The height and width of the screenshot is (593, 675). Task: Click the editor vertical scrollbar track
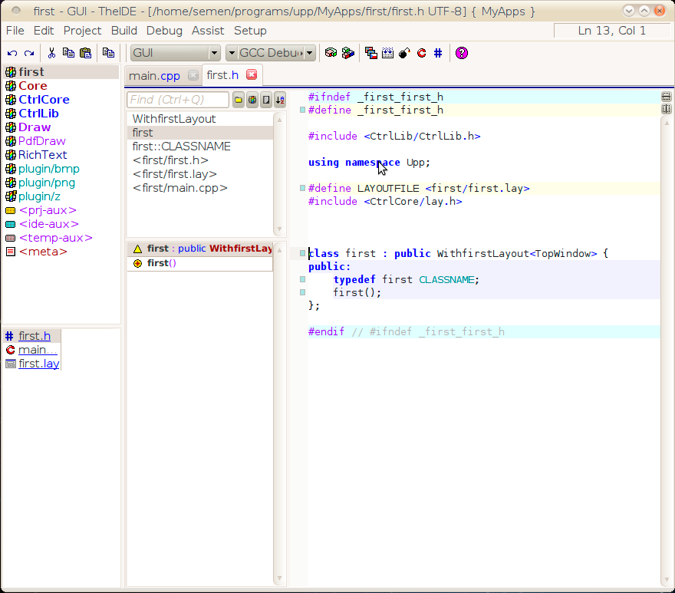coord(666,345)
